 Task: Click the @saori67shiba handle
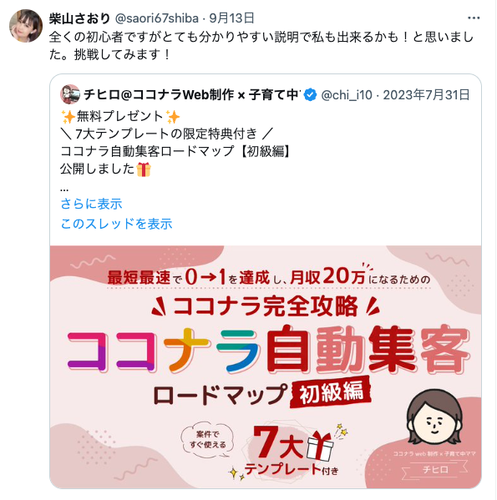157,18
